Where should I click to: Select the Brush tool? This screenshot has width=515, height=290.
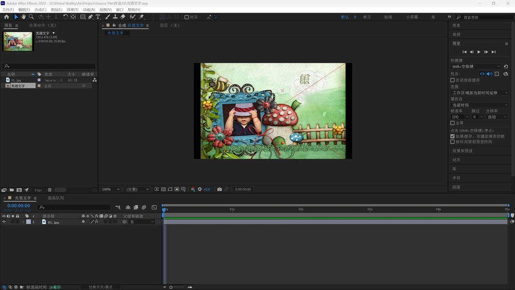point(107,17)
